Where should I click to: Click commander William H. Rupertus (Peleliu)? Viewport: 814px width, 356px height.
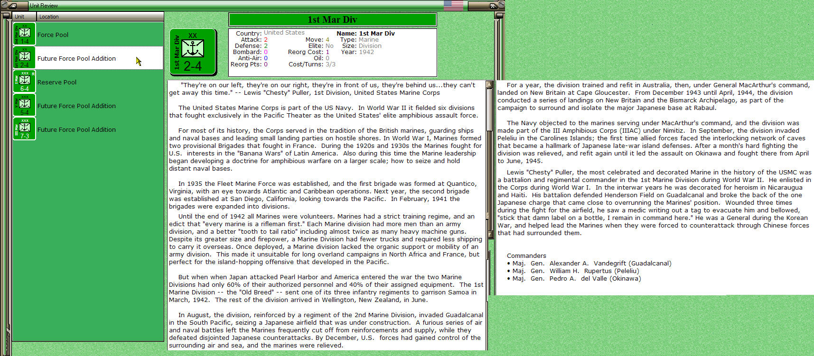click(576, 271)
